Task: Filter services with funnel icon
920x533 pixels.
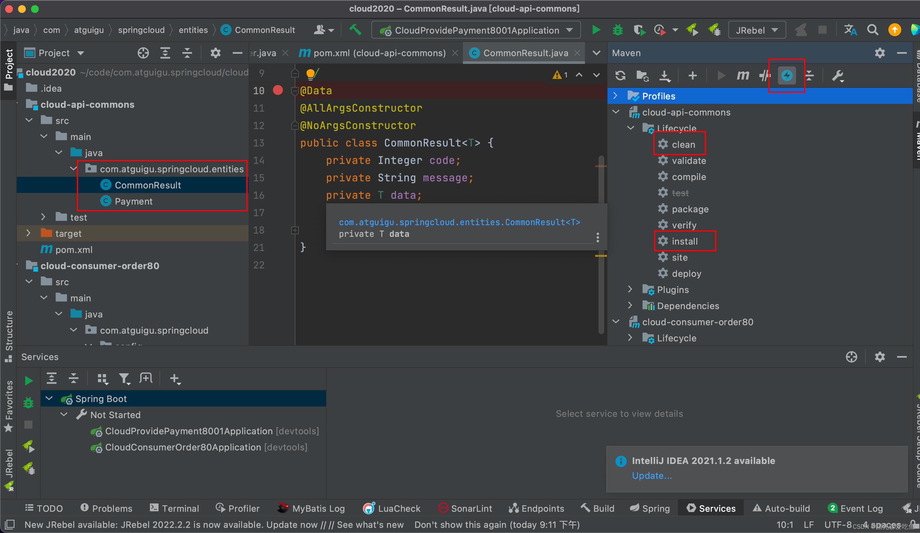Action: (124, 379)
